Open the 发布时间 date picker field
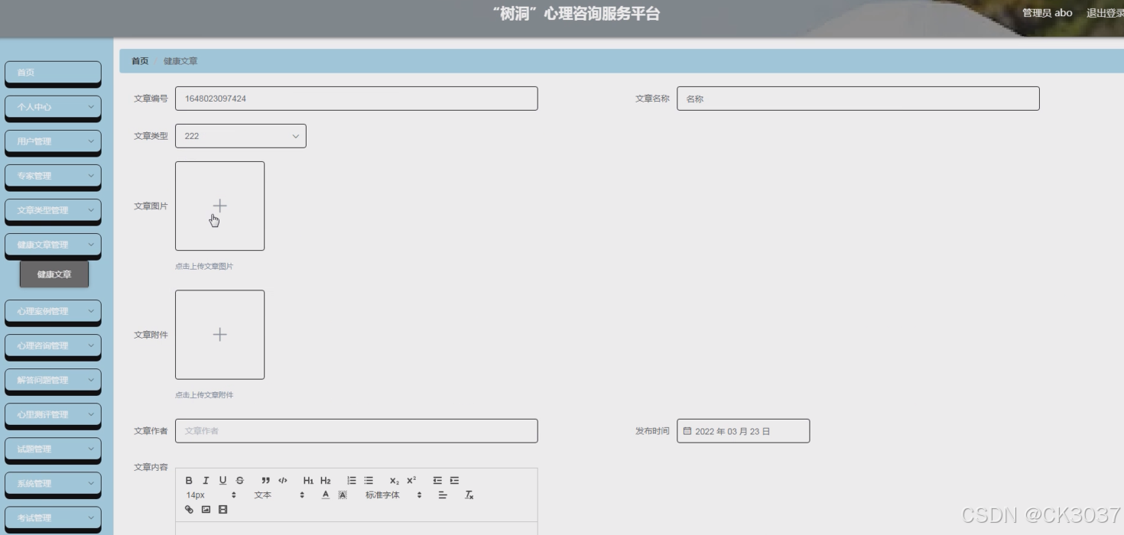Viewport: 1124px width, 535px height. (x=743, y=430)
